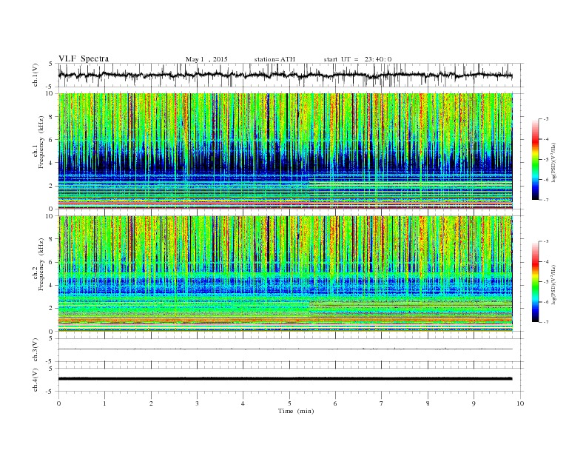Click the "-7" tick on upper color bar
Screen dimensions: 586x453
(546, 200)
